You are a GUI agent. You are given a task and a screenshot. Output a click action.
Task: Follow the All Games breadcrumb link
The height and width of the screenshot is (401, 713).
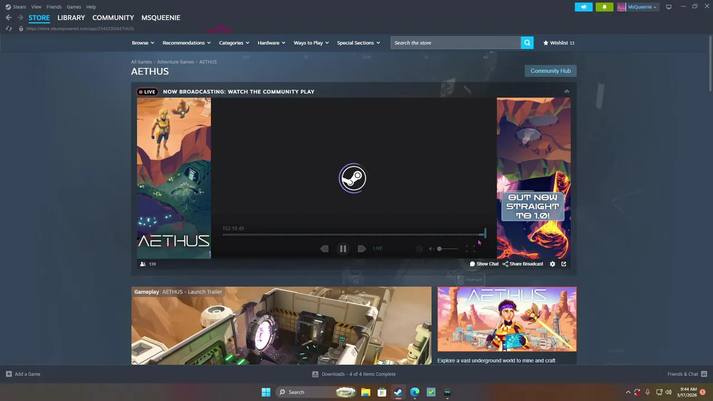click(x=141, y=62)
